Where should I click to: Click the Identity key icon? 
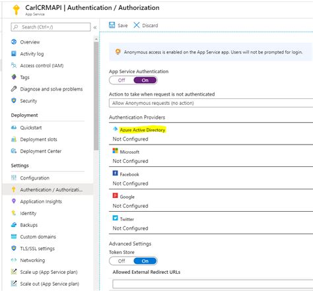click(x=14, y=213)
